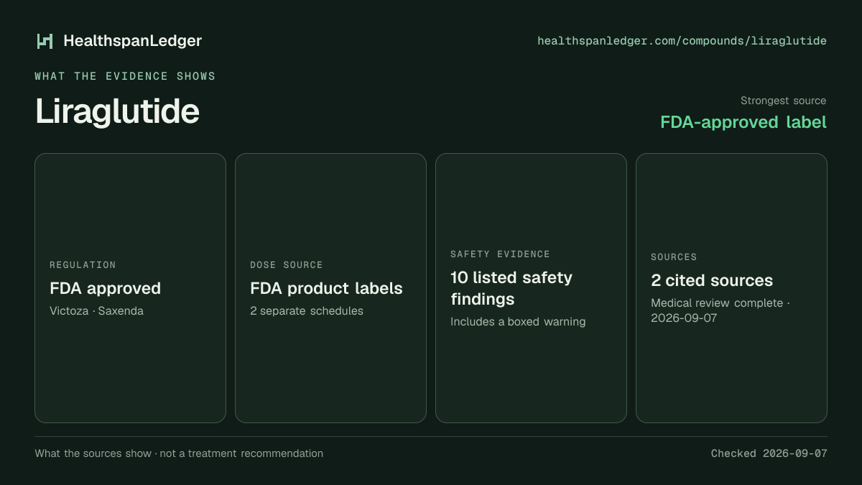Click "Medical review complete" text
The height and width of the screenshot is (485, 862).
coord(717,303)
